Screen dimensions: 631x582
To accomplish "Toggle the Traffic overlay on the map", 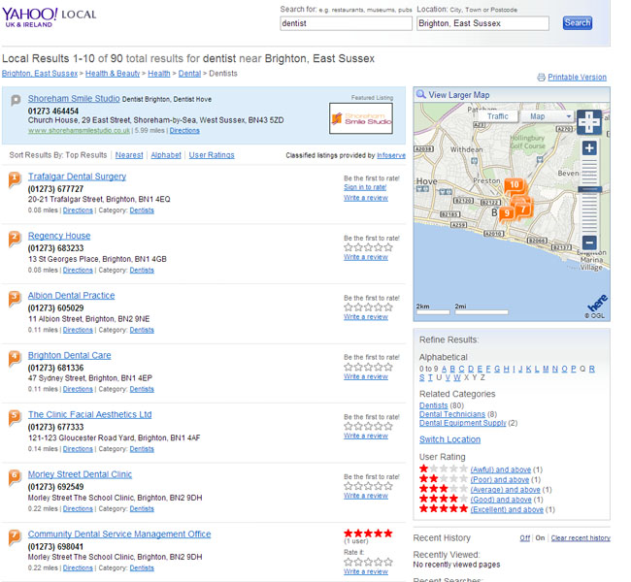I will (498, 116).
